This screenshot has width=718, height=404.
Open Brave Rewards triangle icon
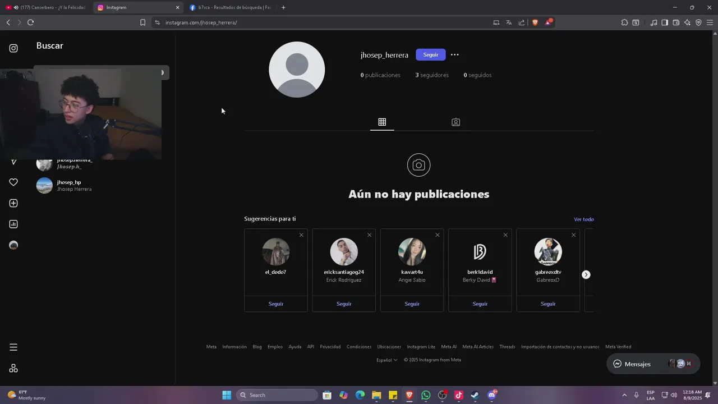[549, 22]
